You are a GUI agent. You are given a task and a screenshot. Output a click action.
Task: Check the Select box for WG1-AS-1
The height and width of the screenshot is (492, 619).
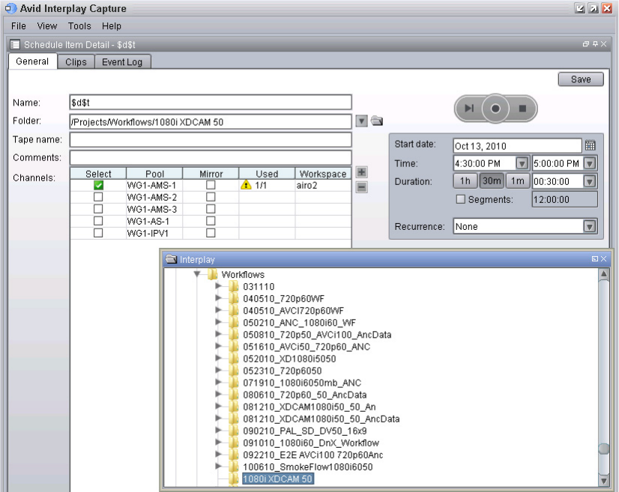tap(98, 221)
